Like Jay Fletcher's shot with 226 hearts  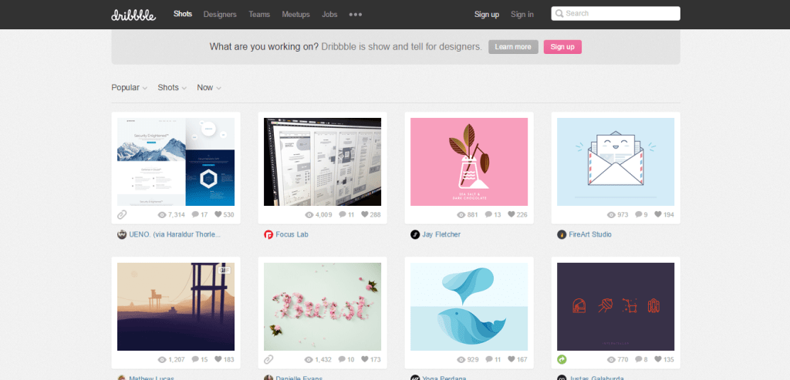[511, 214]
